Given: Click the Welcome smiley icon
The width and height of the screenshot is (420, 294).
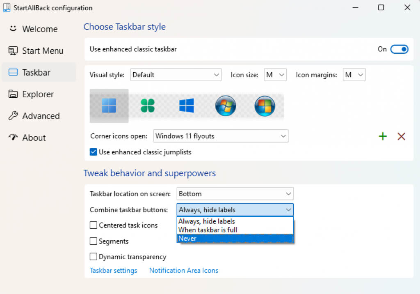Looking at the screenshot, I should coord(13,28).
